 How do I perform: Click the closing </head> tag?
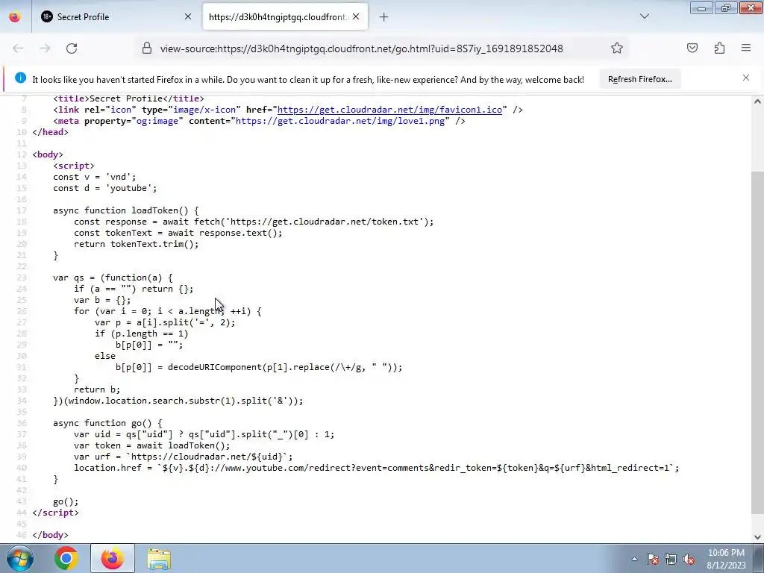[50, 132]
